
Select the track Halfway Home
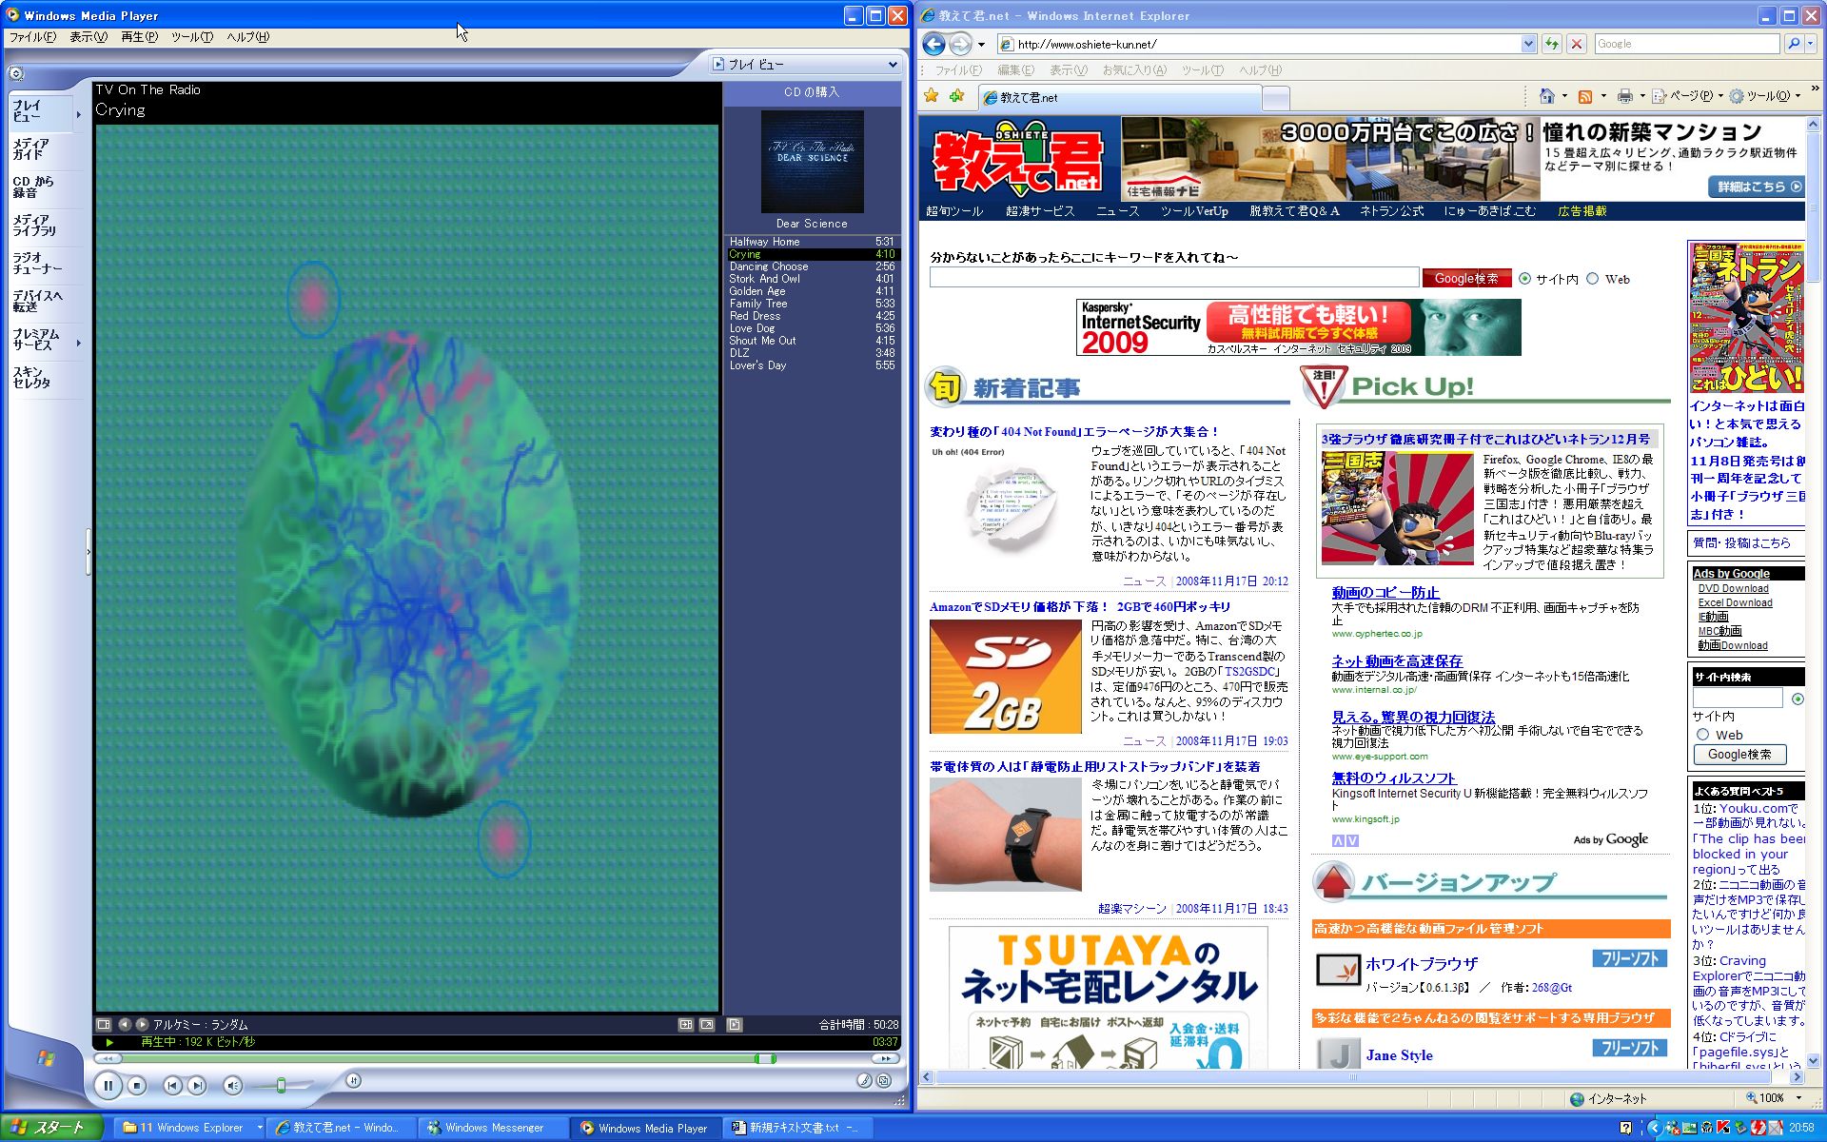pos(812,242)
